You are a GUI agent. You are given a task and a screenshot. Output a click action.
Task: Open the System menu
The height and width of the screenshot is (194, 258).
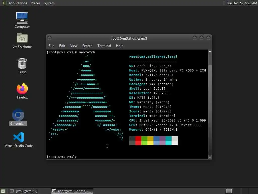pyautogui.click(x=49, y=3)
